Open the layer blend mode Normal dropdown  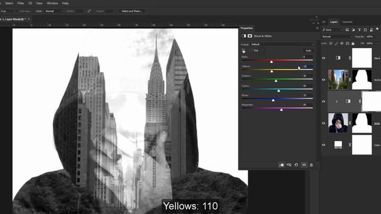pyautogui.click(x=337, y=37)
